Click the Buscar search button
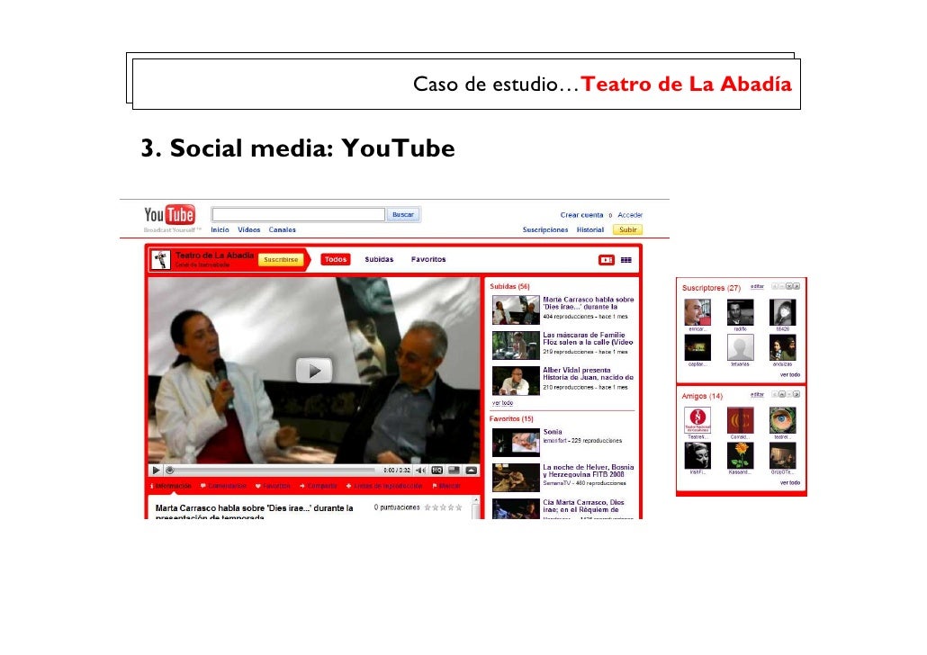 403,215
